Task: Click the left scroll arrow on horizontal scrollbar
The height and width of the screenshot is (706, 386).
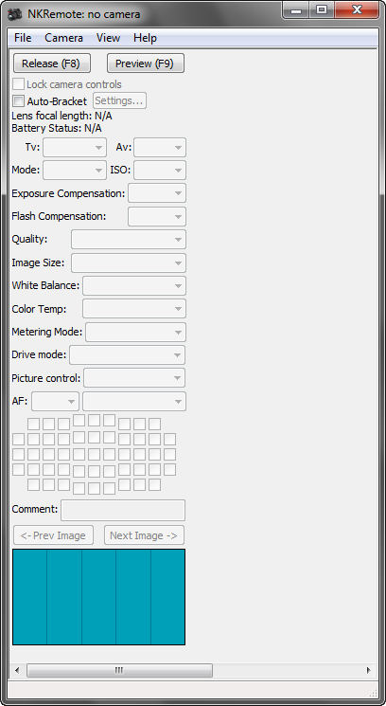Action: point(17,670)
